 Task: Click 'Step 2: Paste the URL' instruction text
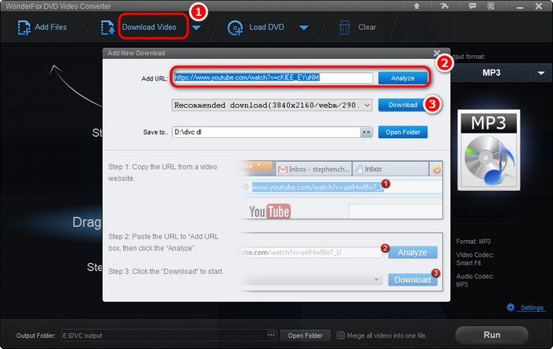pyautogui.click(x=164, y=242)
